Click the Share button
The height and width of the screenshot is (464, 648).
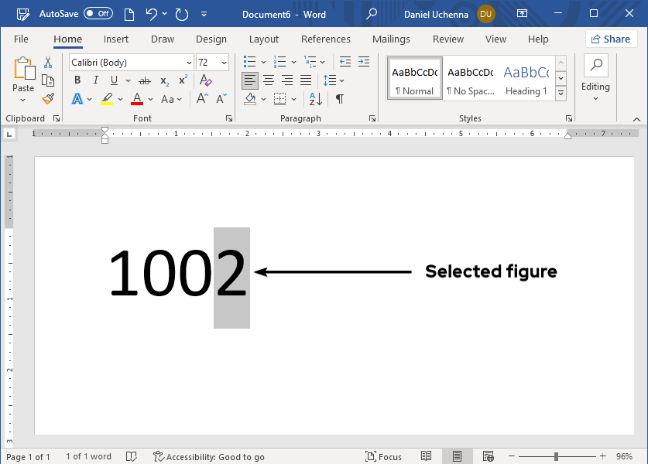click(x=611, y=39)
